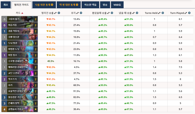This screenshot has width=195, height=114.
Task: Click the 53.3% played winrate cell
Action: pyautogui.click(x=129, y=97)
